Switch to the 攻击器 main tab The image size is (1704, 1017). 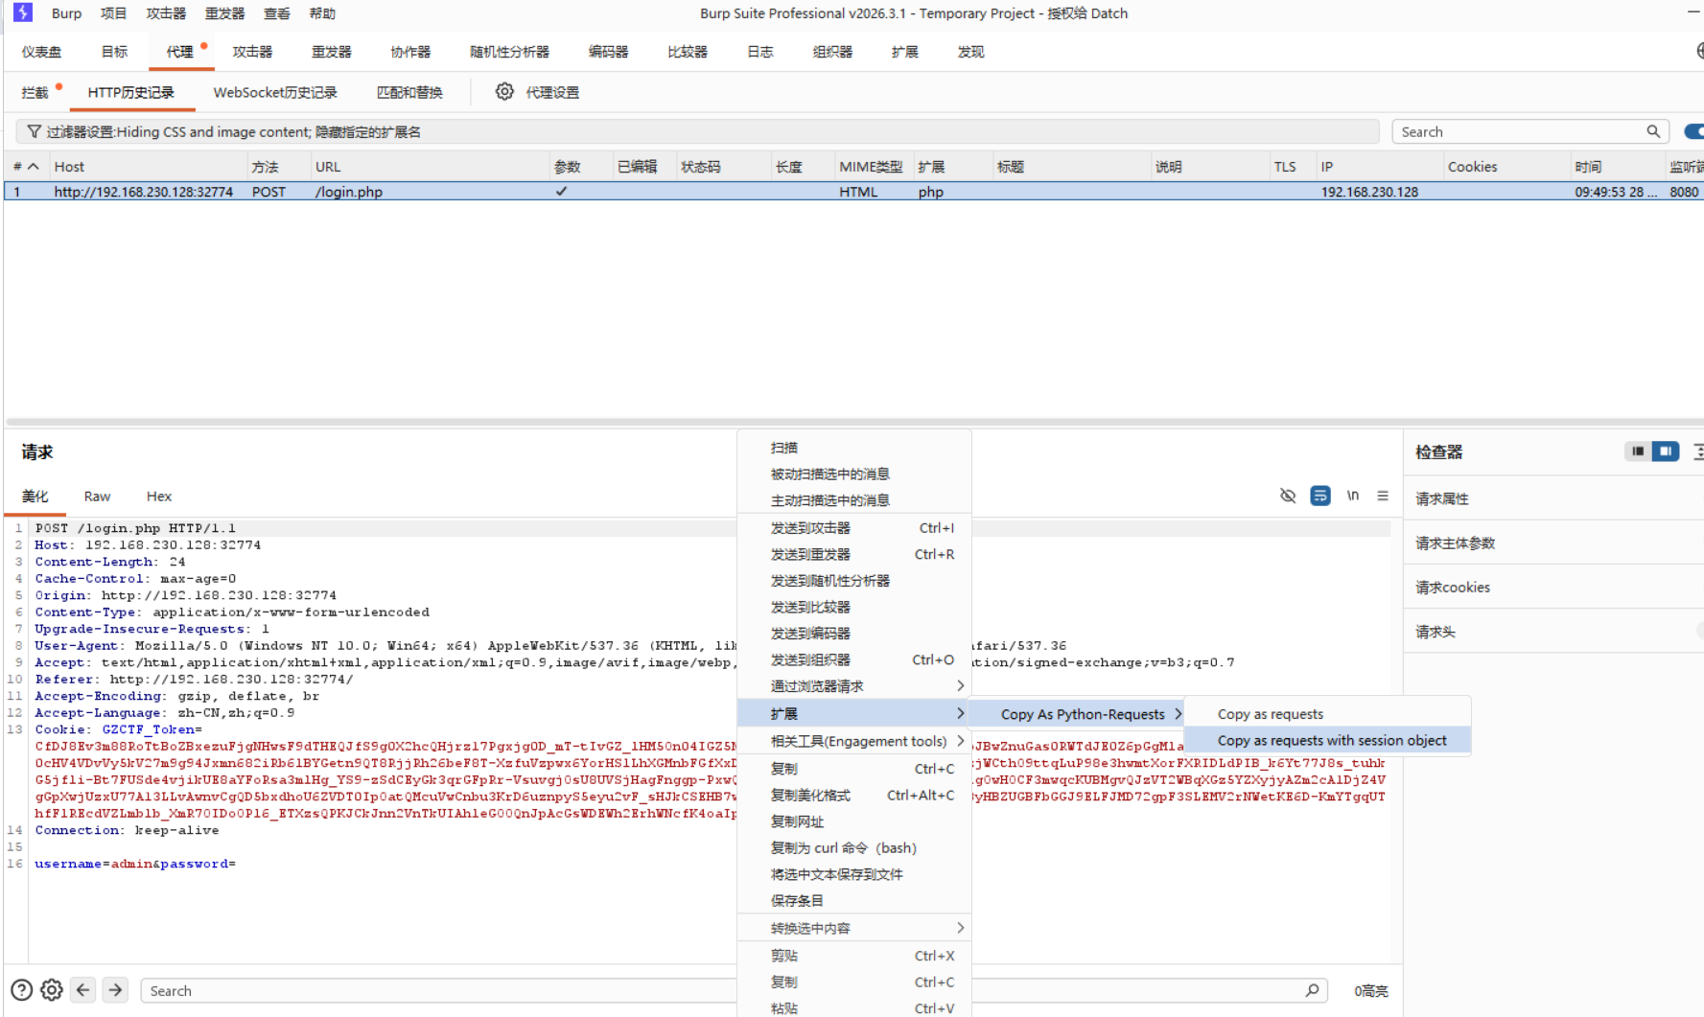coord(252,52)
